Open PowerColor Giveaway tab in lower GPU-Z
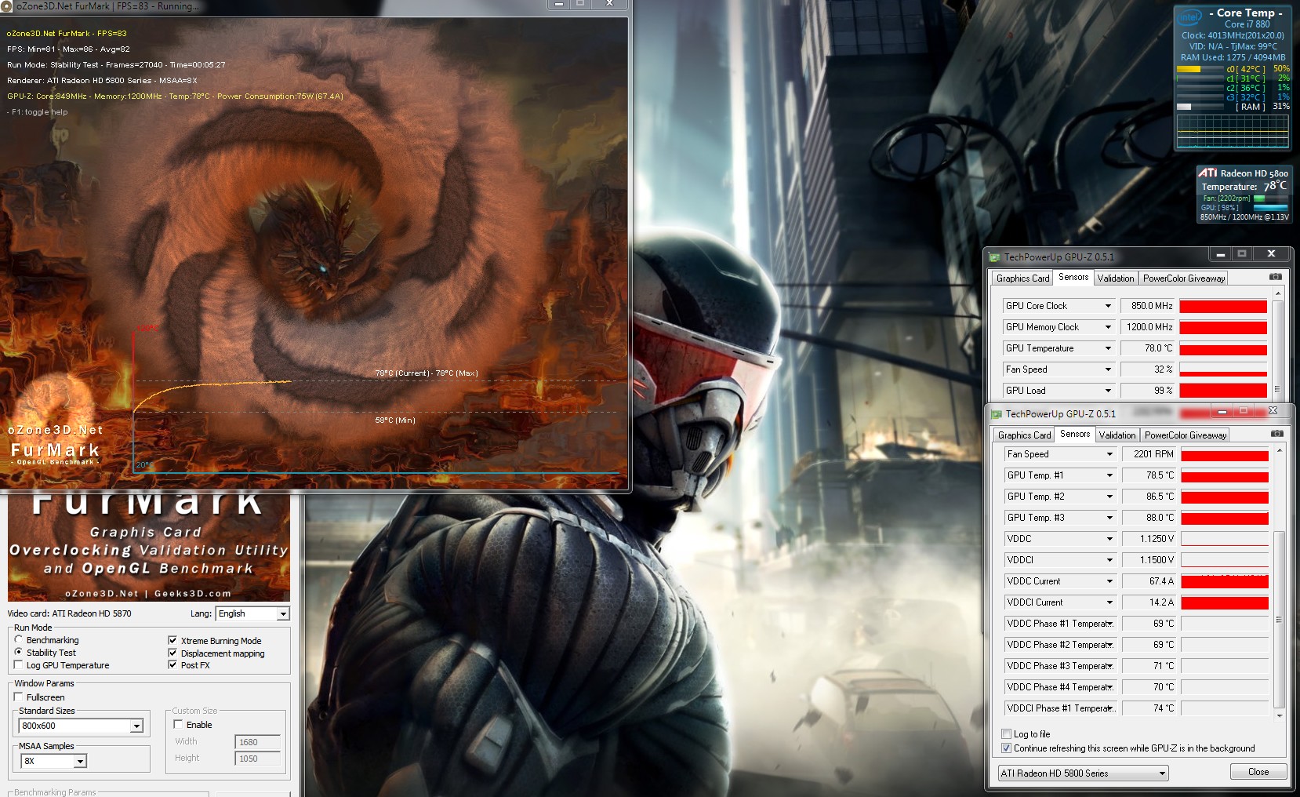Viewport: 1300px width, 797px height. coord(1186,435)
